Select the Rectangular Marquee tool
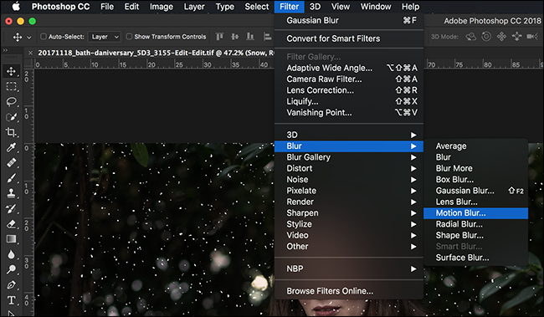 coord(11,86)
